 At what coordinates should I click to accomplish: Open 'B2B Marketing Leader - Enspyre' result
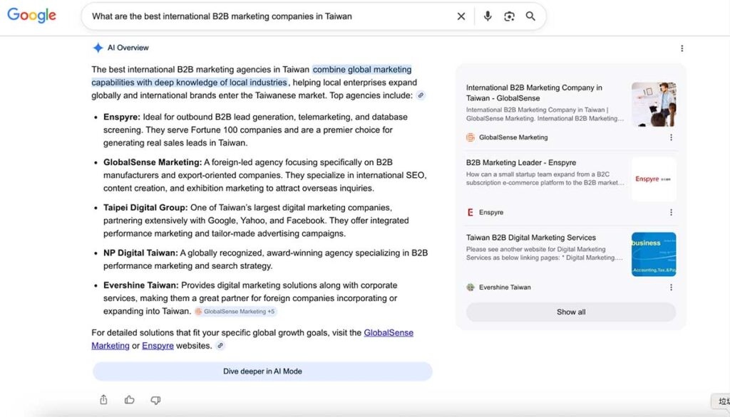520,163
